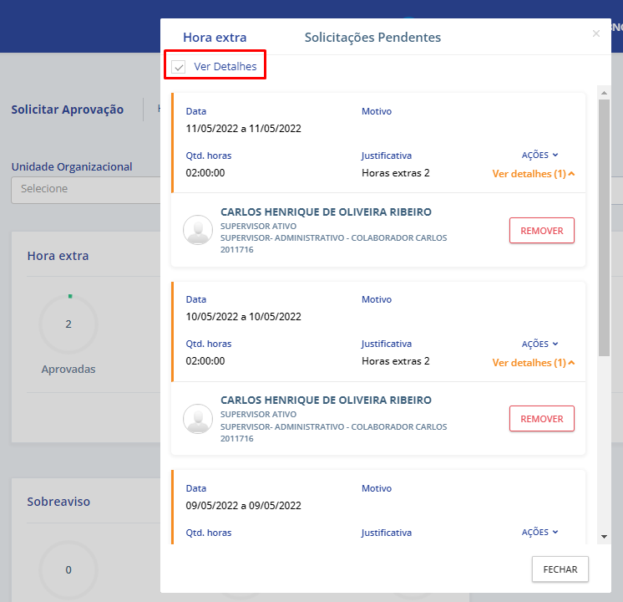
Task: Click REMOVER in the 10/05/2022 request
Action: pos(541,419)
